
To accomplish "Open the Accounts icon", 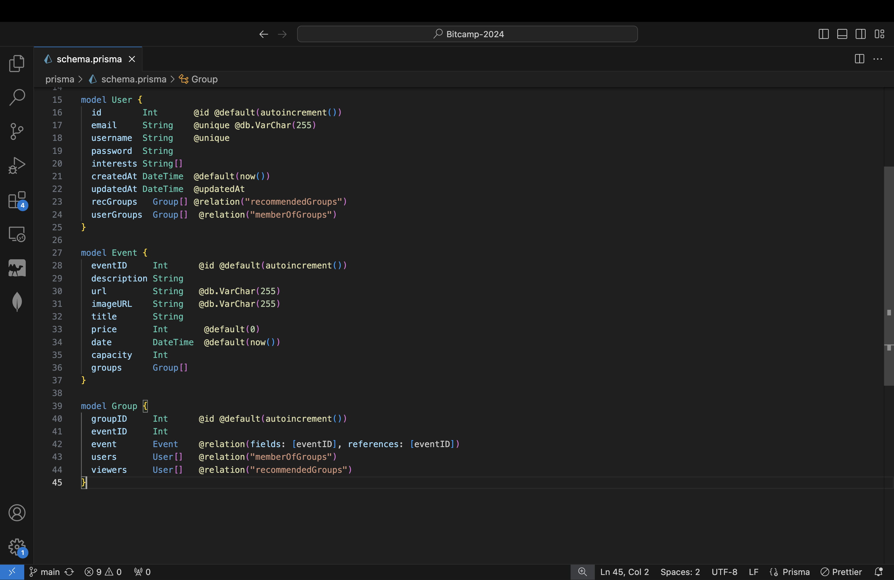I will [17, 512].
